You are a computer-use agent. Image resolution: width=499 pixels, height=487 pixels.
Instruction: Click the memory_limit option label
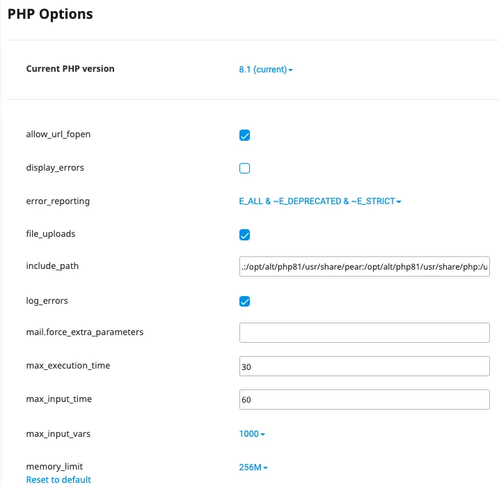tap(54, 467)
